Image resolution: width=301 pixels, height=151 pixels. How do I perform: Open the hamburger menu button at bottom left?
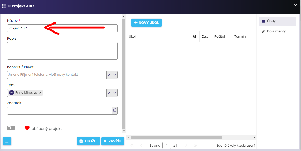(x=7, y=141)
